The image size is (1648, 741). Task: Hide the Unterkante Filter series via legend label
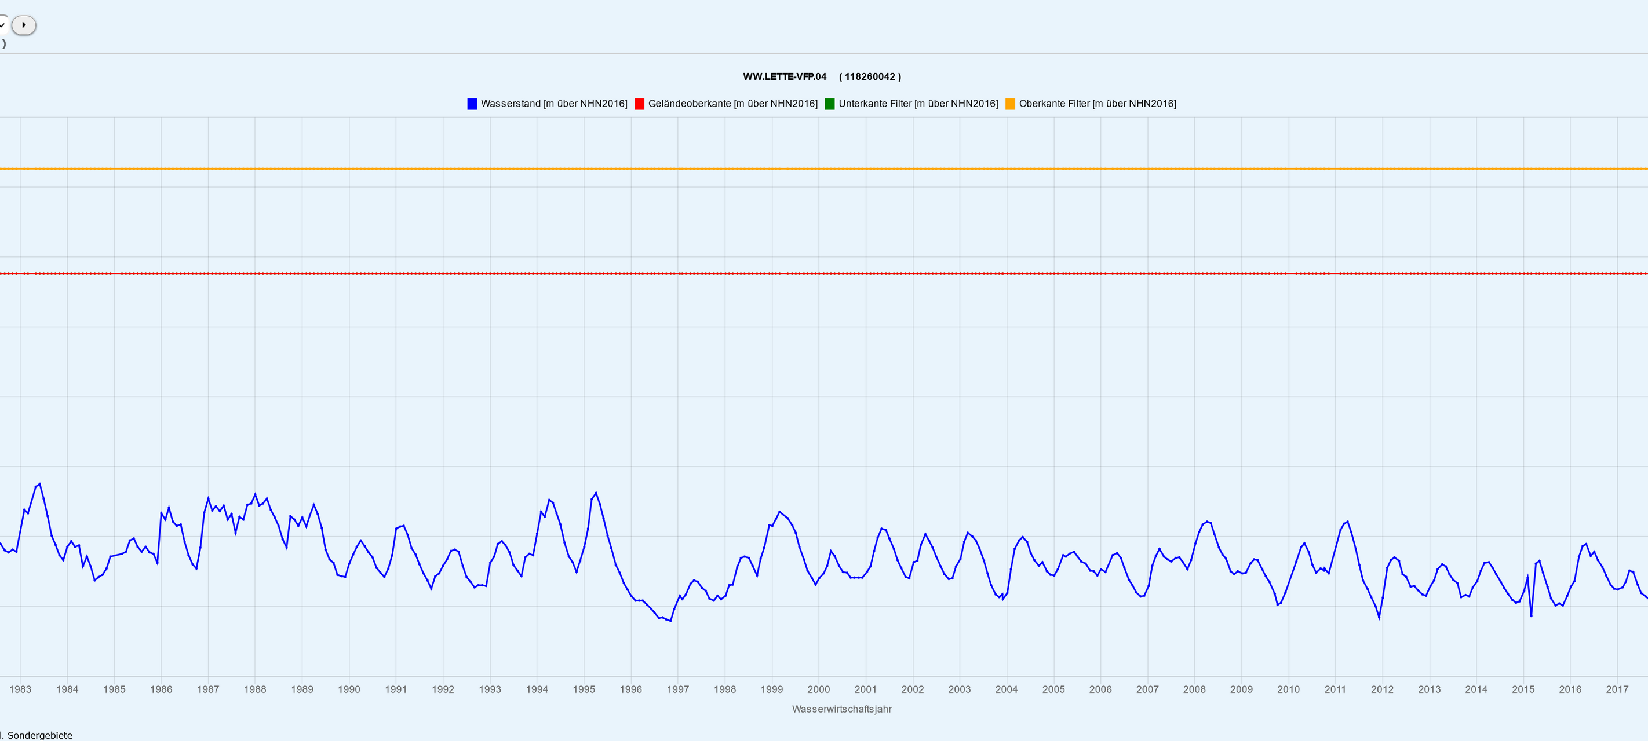918,104
